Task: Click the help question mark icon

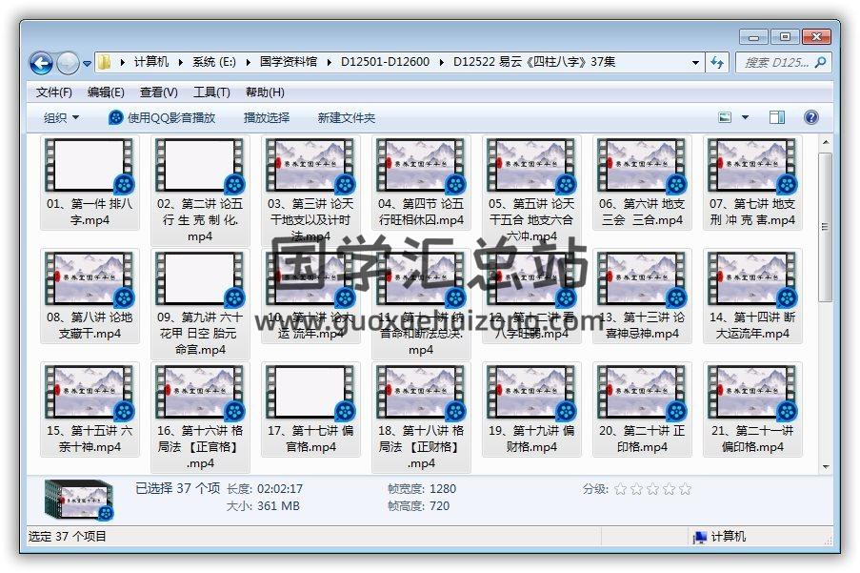Action: pyautogui.click(x=811, y=117)
